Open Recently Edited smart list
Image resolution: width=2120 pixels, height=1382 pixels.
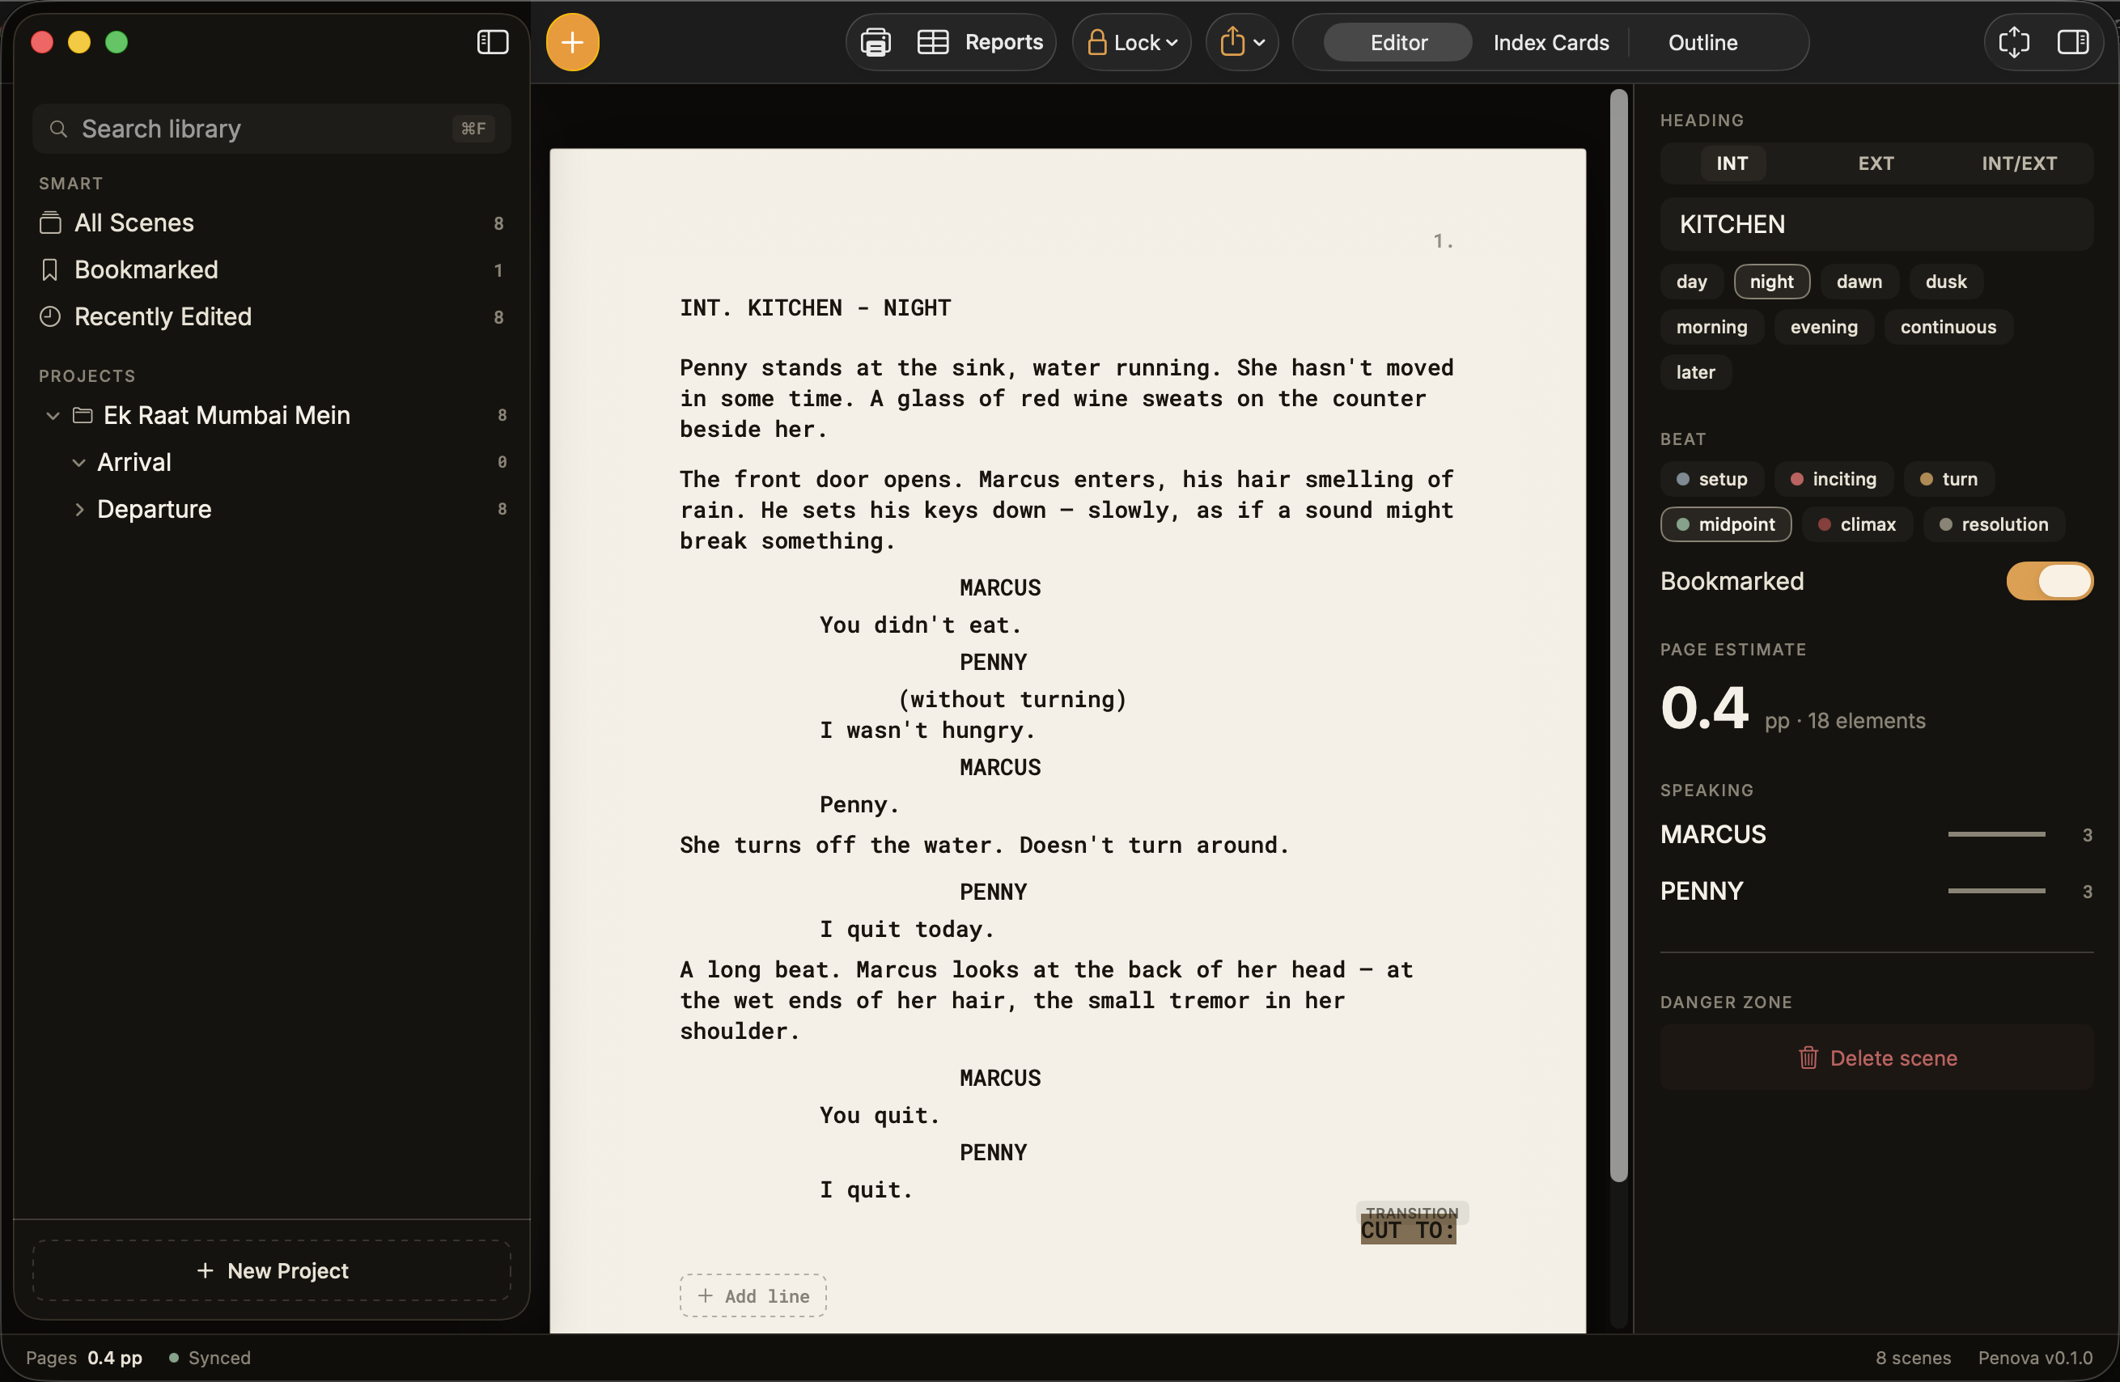click(x=271, y=316)
